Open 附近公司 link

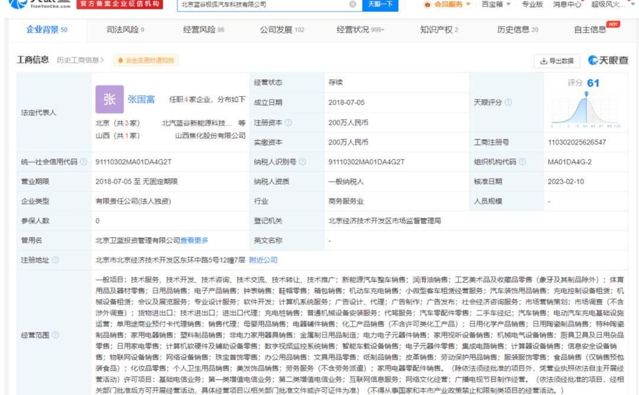tap(263, 260)
